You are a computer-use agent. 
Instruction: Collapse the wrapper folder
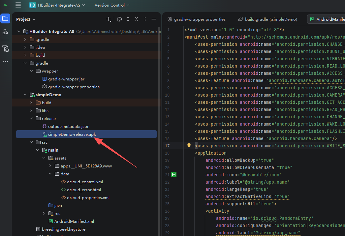(31, 71)
